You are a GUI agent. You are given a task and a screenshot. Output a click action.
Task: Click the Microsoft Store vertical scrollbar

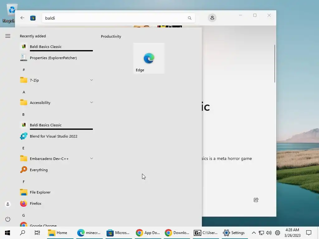[275, 63]
